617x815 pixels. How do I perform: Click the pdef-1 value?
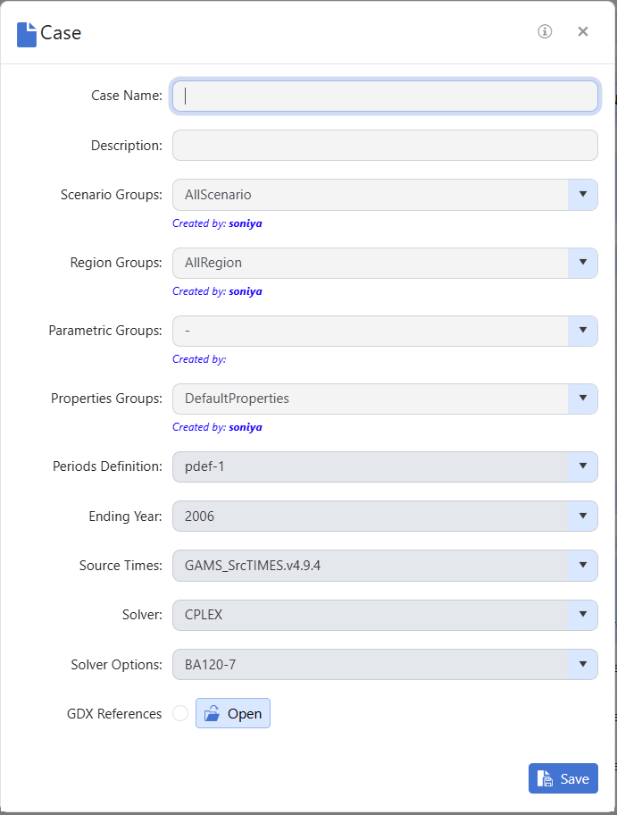pyautogui.click(x=204, y=466)
